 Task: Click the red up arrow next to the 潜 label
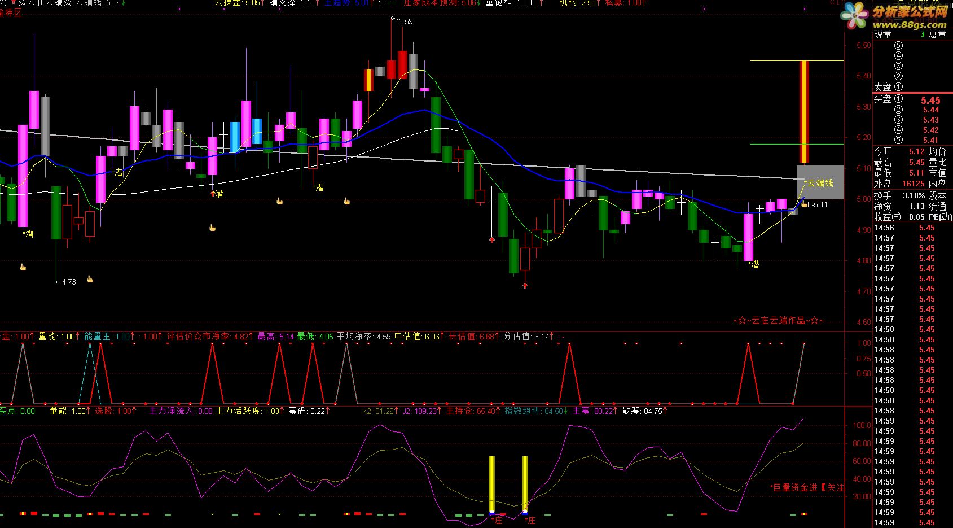pos(213,194)
